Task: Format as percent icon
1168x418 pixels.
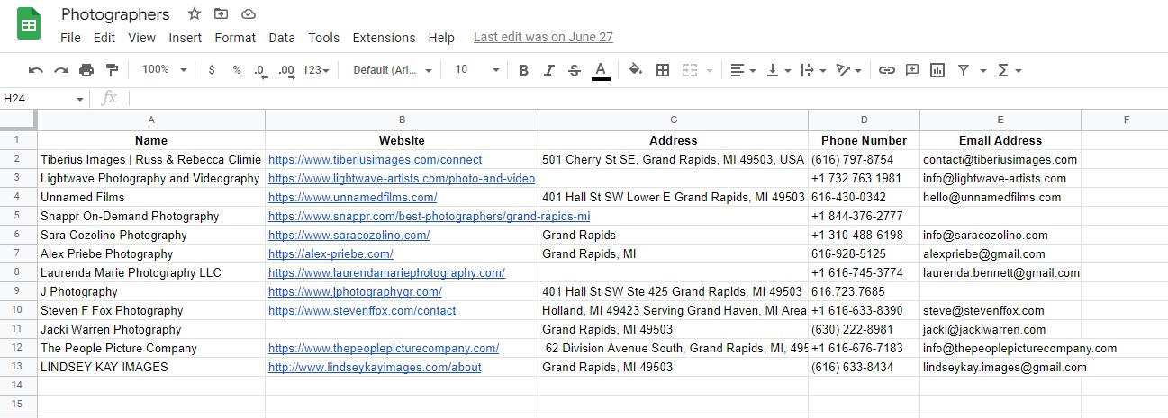Action: [236, 70]
